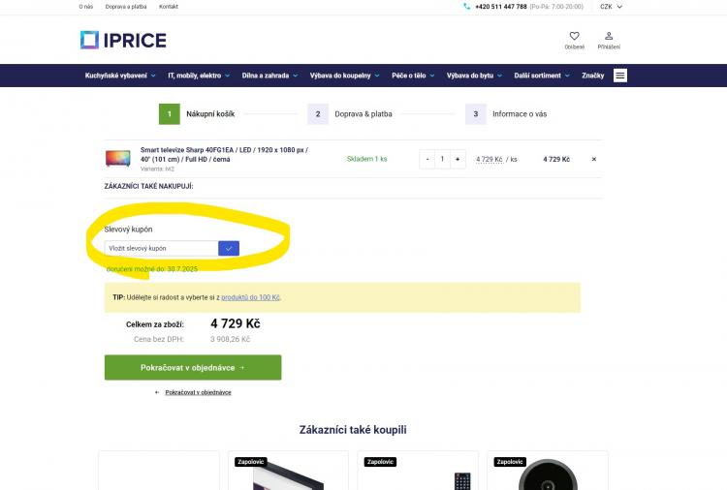727x490 pixels.
Task: Click Skladem 1 ks stock text
Action: click(x=366, y=159)
